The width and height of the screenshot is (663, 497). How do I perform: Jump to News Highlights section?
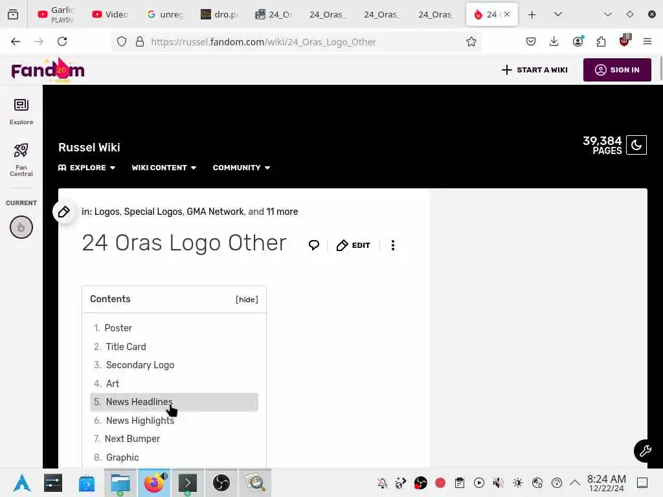140,421
